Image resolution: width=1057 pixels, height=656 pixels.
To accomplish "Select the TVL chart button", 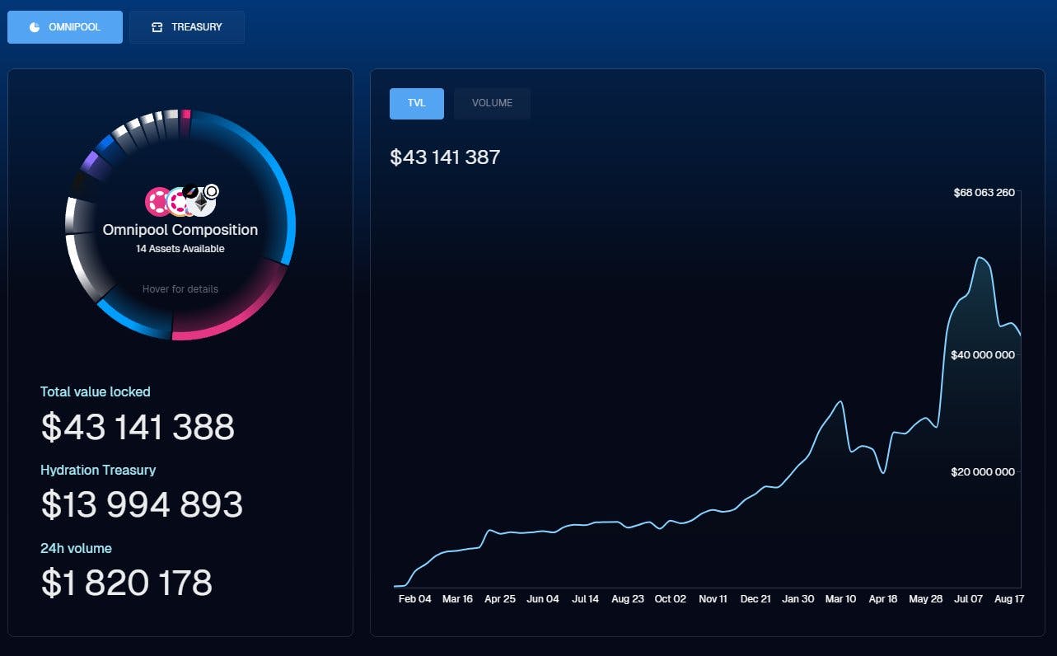I will tap(417, 103).
